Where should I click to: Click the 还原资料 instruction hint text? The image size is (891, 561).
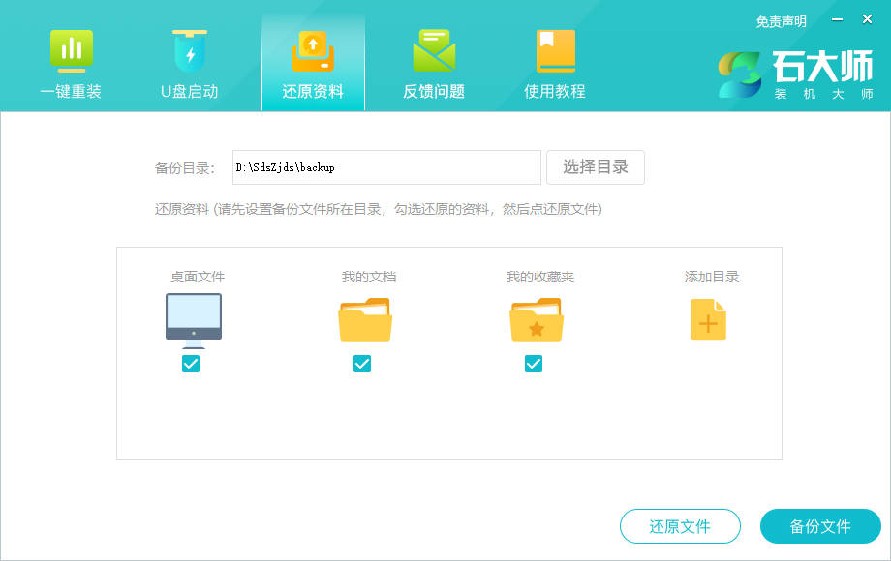click(x=379, y=209)
